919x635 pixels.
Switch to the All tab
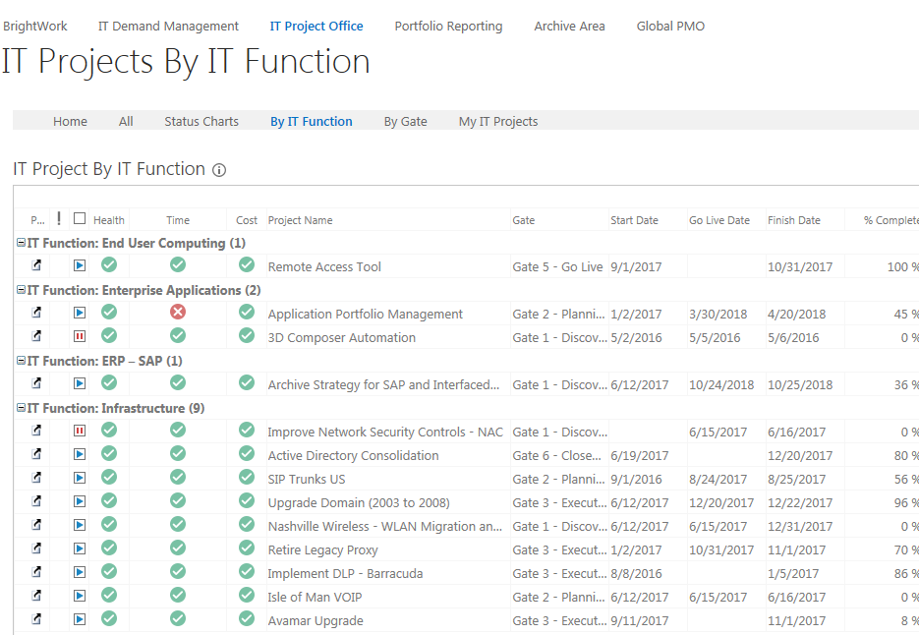tap(126, 121)
